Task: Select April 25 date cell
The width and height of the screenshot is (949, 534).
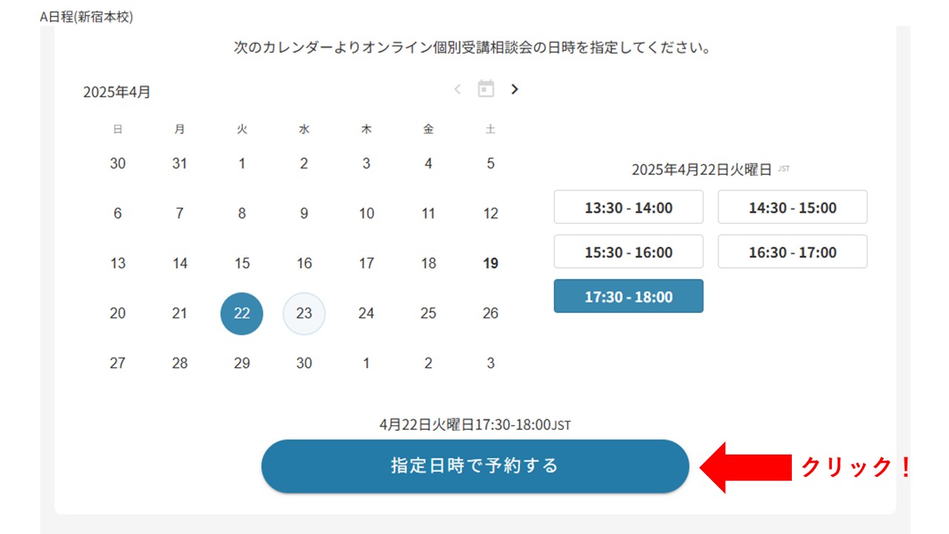Action: tap(429, 313)
